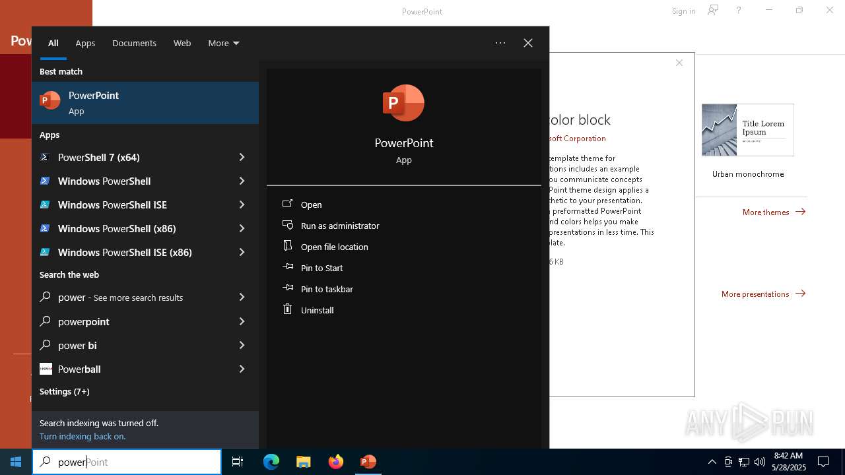Click Open action for PowerPoint
Screen dimensions: 845x475
tap(404, 205)
